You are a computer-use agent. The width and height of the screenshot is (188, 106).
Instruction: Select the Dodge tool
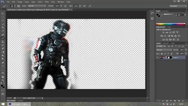tap(3, 59)
